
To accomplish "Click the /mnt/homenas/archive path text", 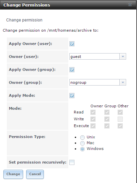I will point(69,30).
